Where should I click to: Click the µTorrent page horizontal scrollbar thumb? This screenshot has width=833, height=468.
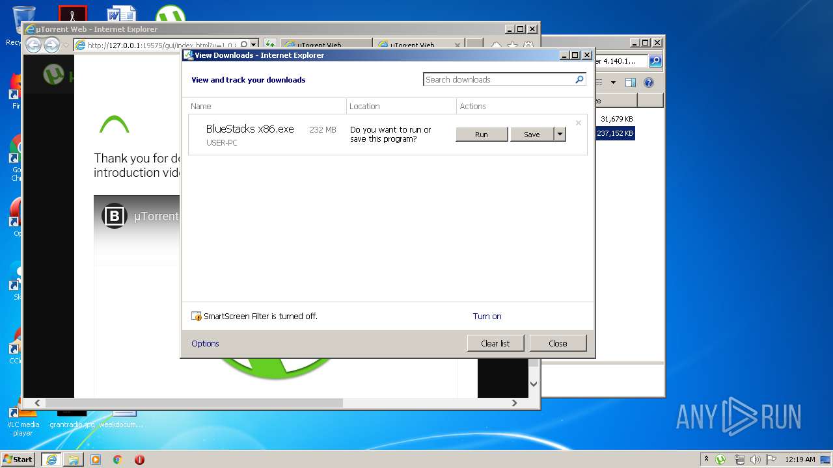pos(194,403)
